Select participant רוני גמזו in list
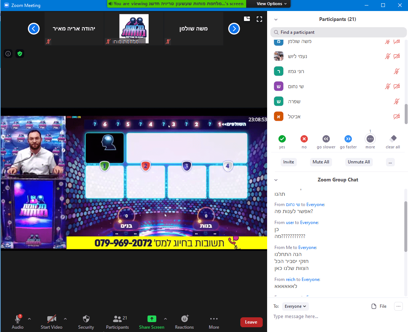408x332 pixels. 337,71
